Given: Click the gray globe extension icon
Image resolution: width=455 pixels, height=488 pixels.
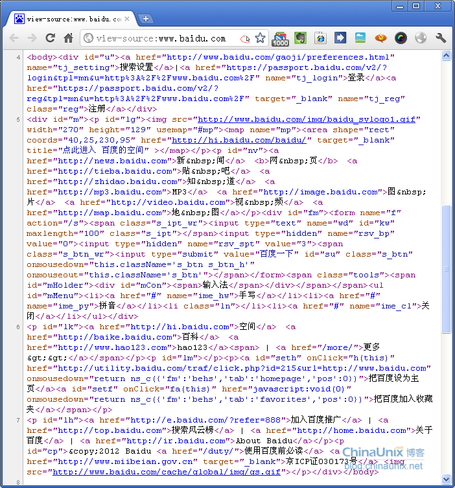Looking at the screenshot, I should (x=421, y=38).
